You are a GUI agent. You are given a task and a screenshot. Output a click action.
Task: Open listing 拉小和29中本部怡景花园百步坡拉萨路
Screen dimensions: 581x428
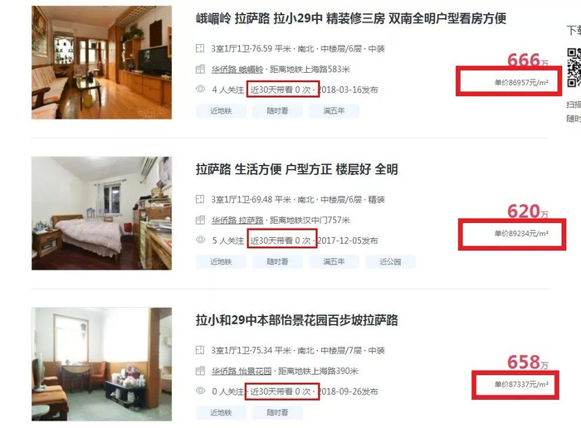[x=297, y=320]
